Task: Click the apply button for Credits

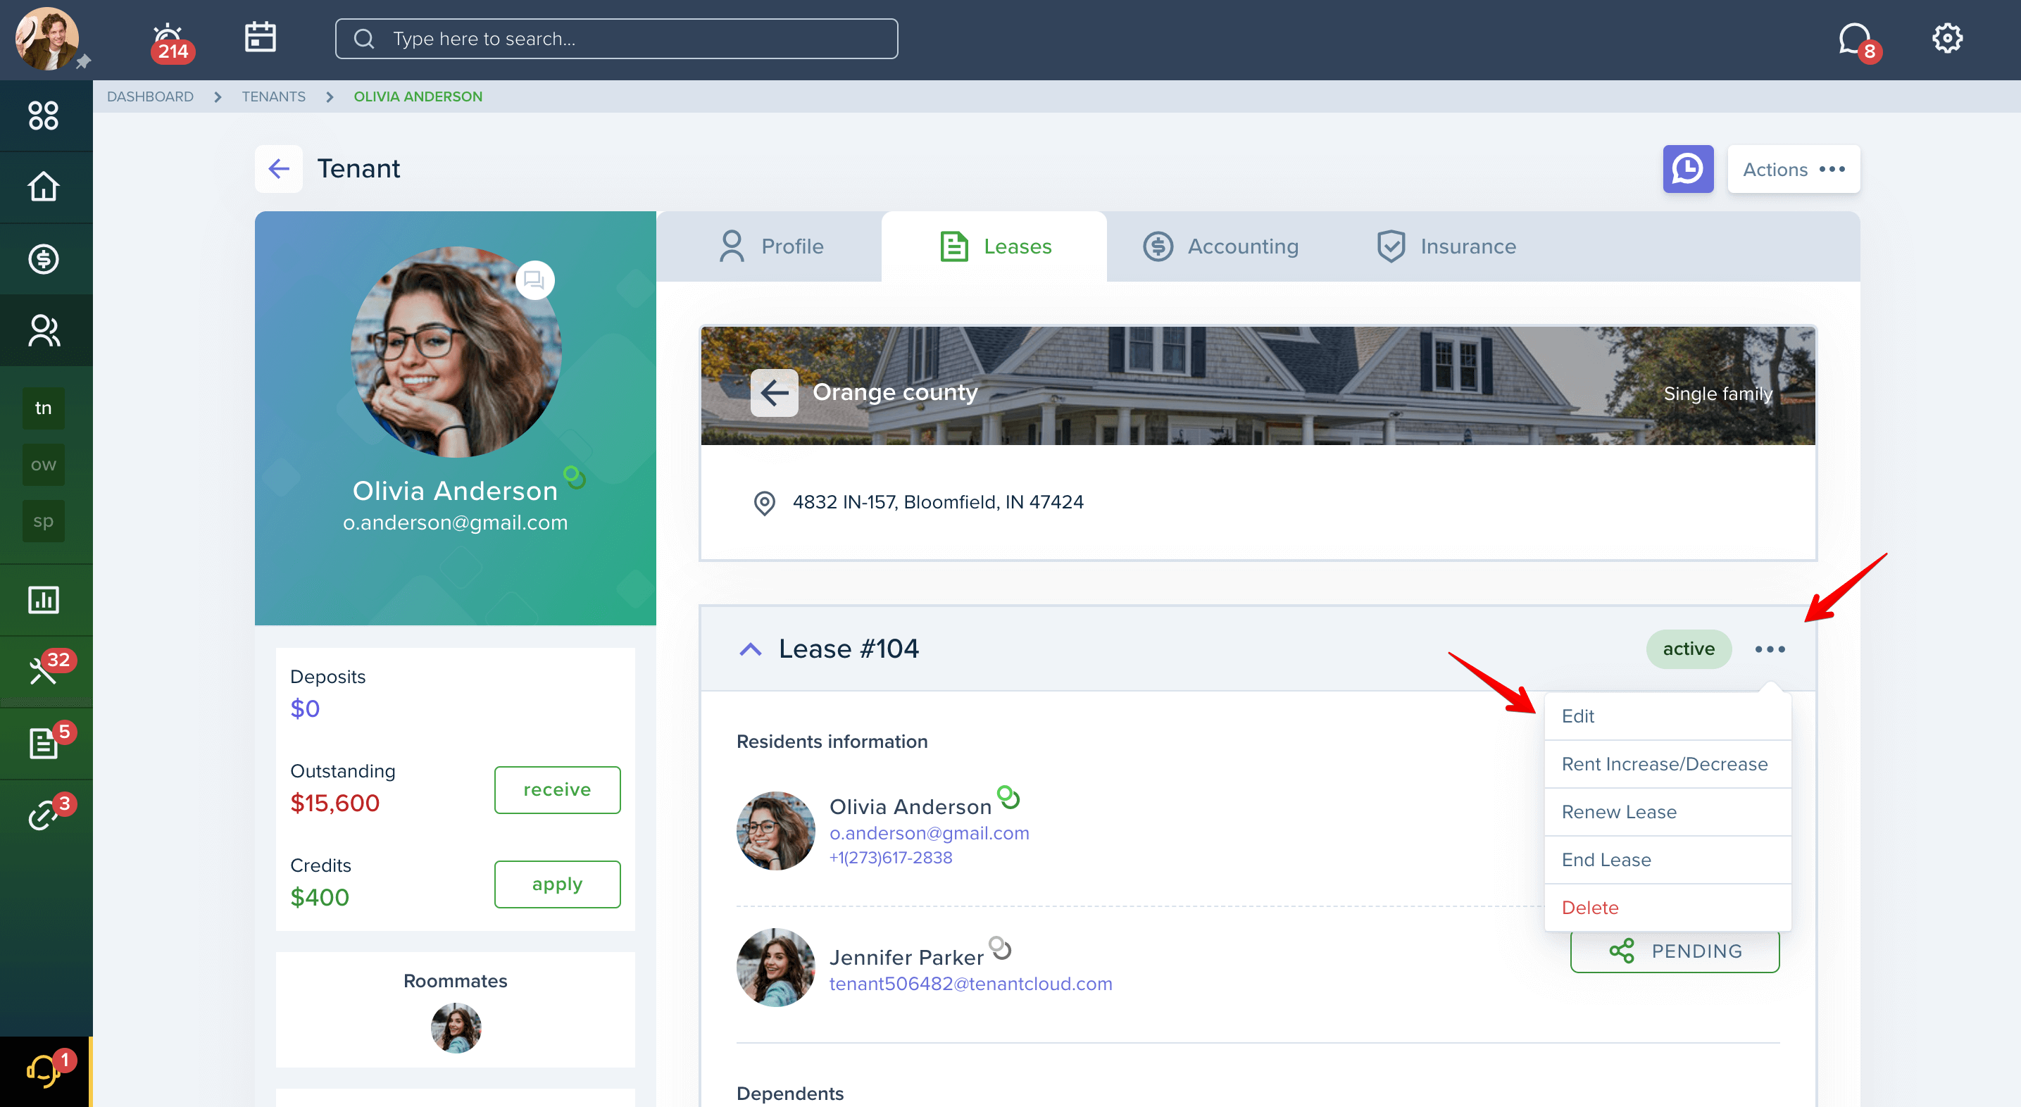Action: point(557,884)
